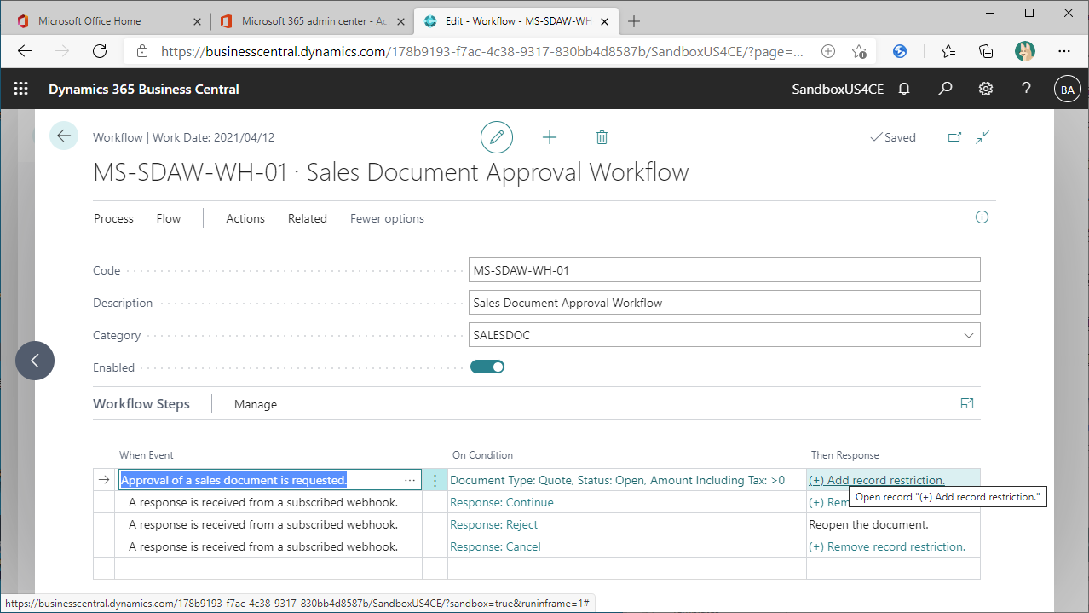Open help with the question mark icon
The width and height of the screenshot is (1089, 613).
pyautogui.click(x=1026, y=89)
